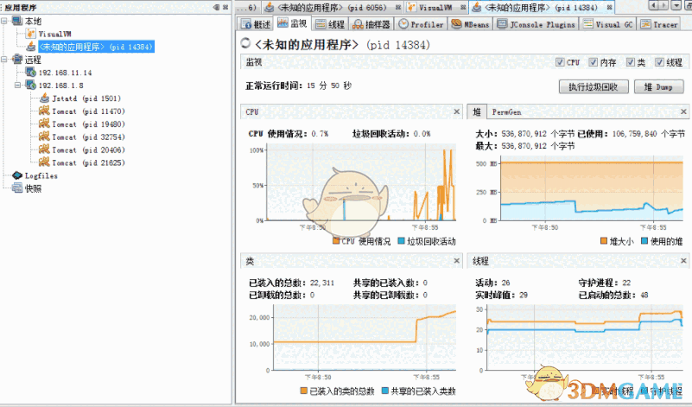
Task: Collapse the 192.168.1.8 host node
Action: pyautogui.click(x=17, y=85)
